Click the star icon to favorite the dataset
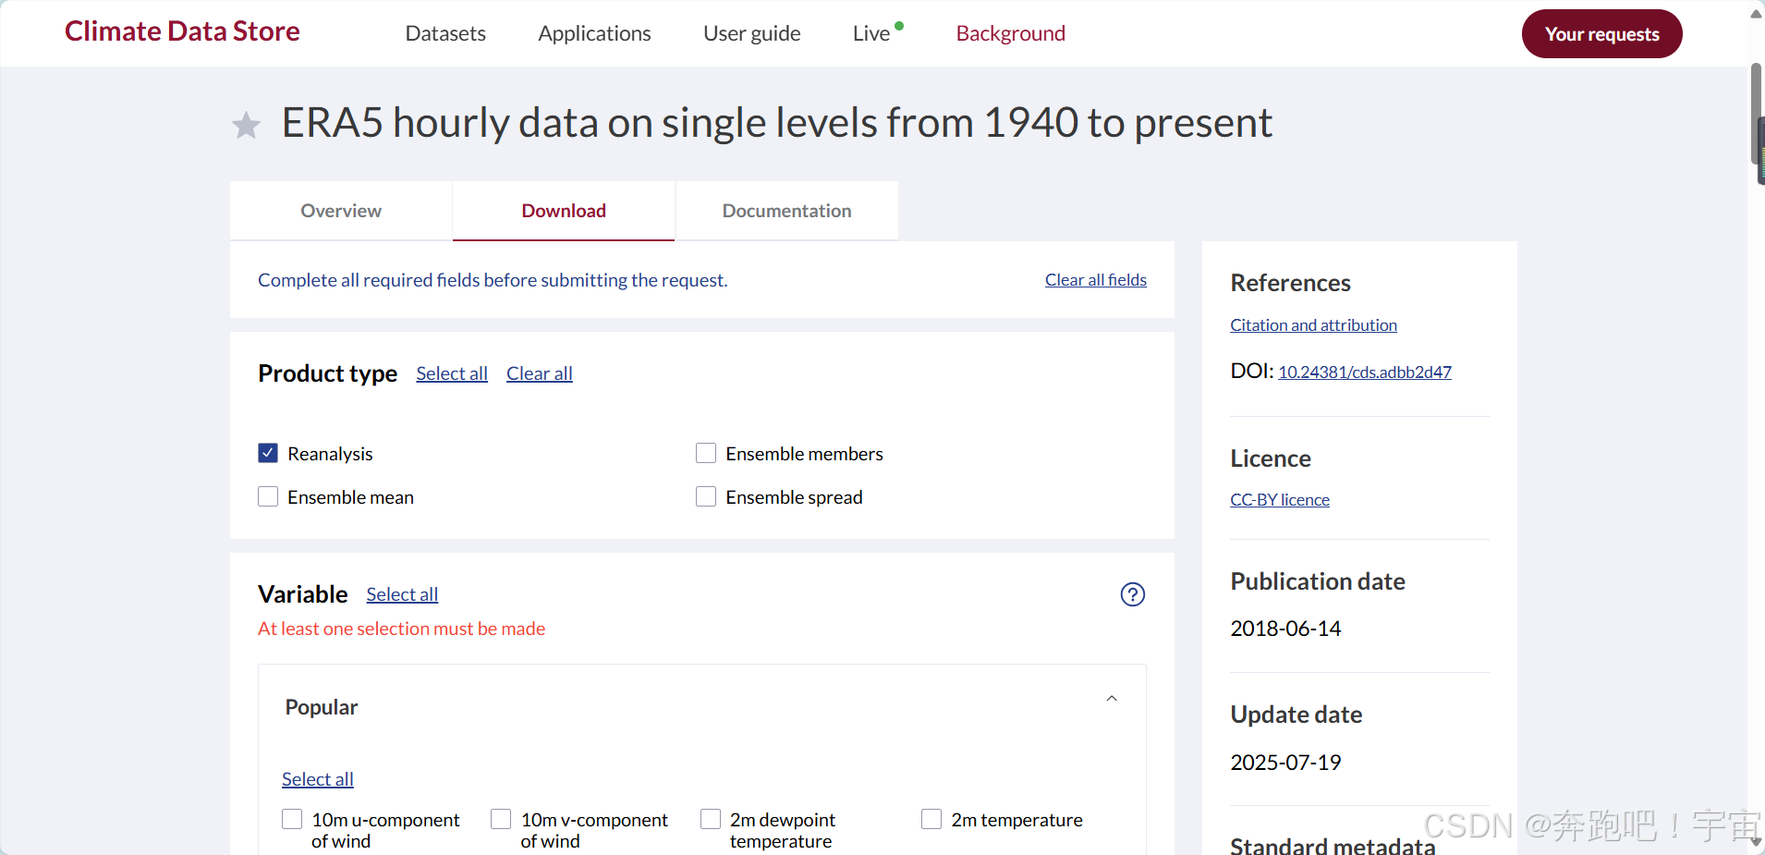1765x855 pixels. point(246,123)
